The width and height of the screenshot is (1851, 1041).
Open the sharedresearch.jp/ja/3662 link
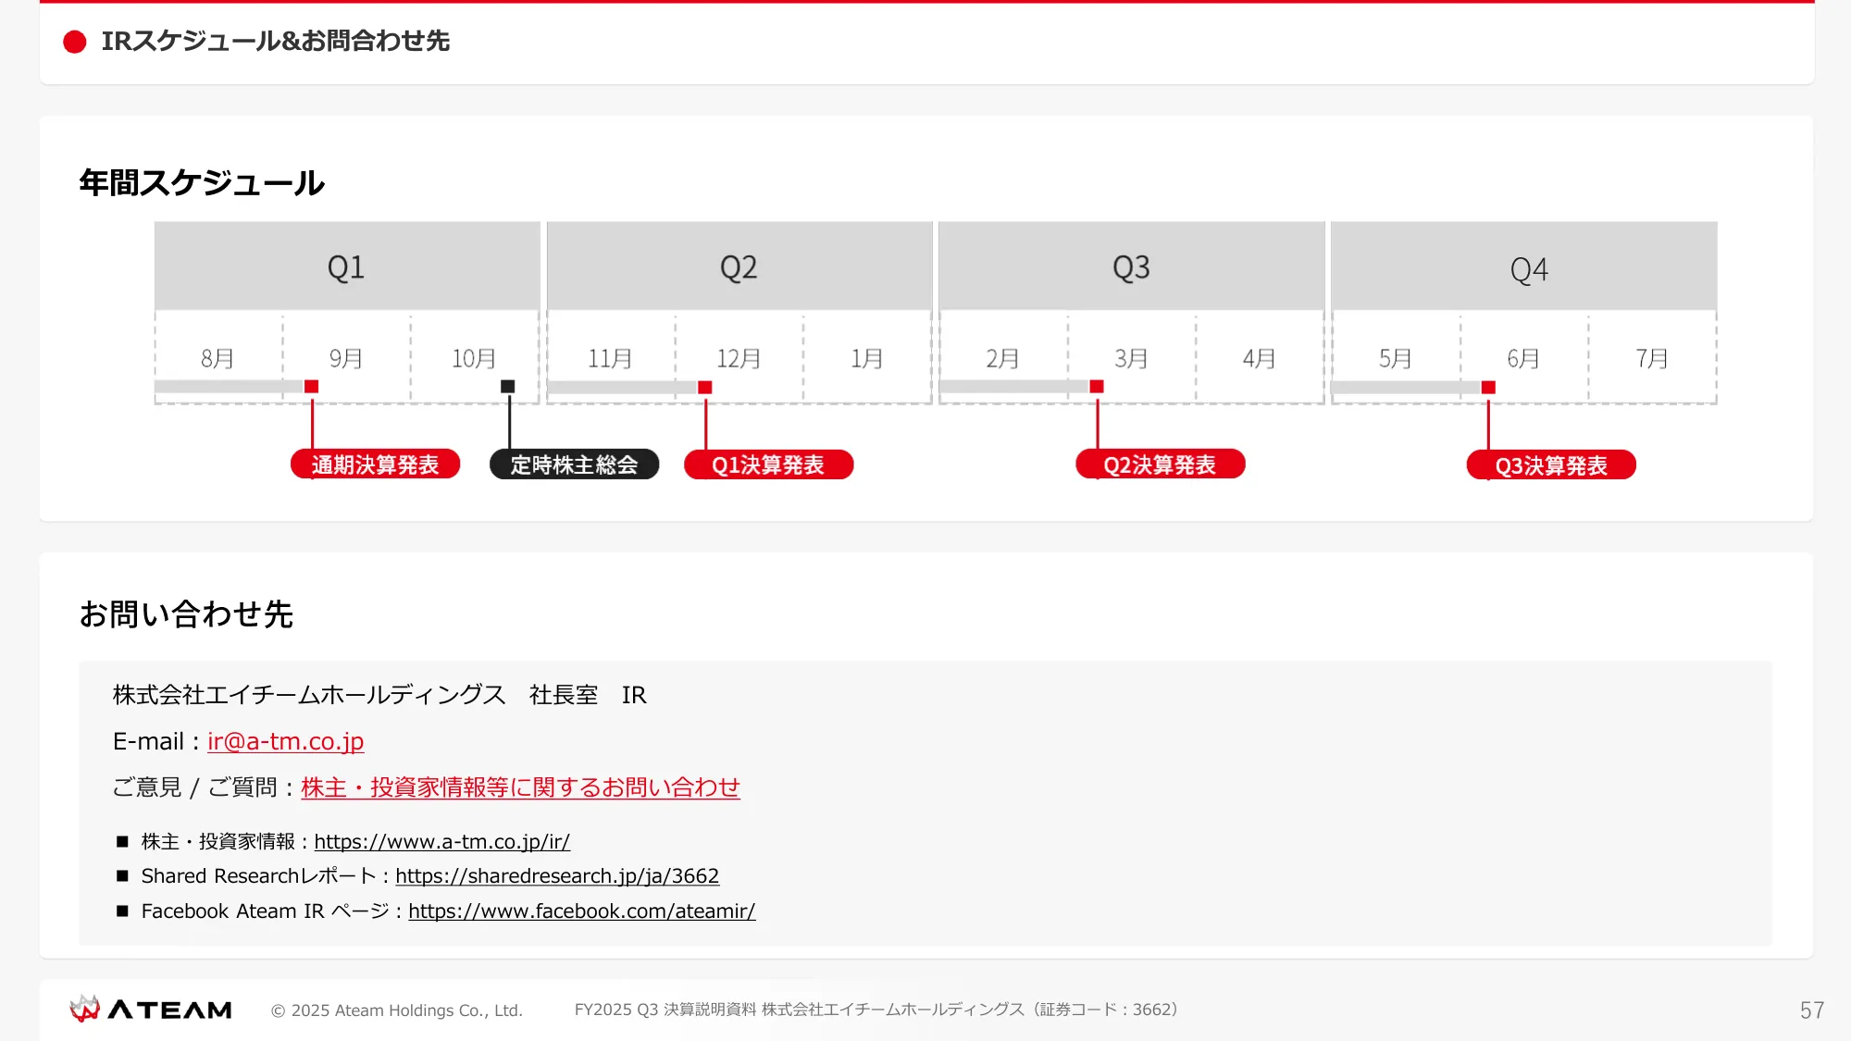click(x=556, y=875)
